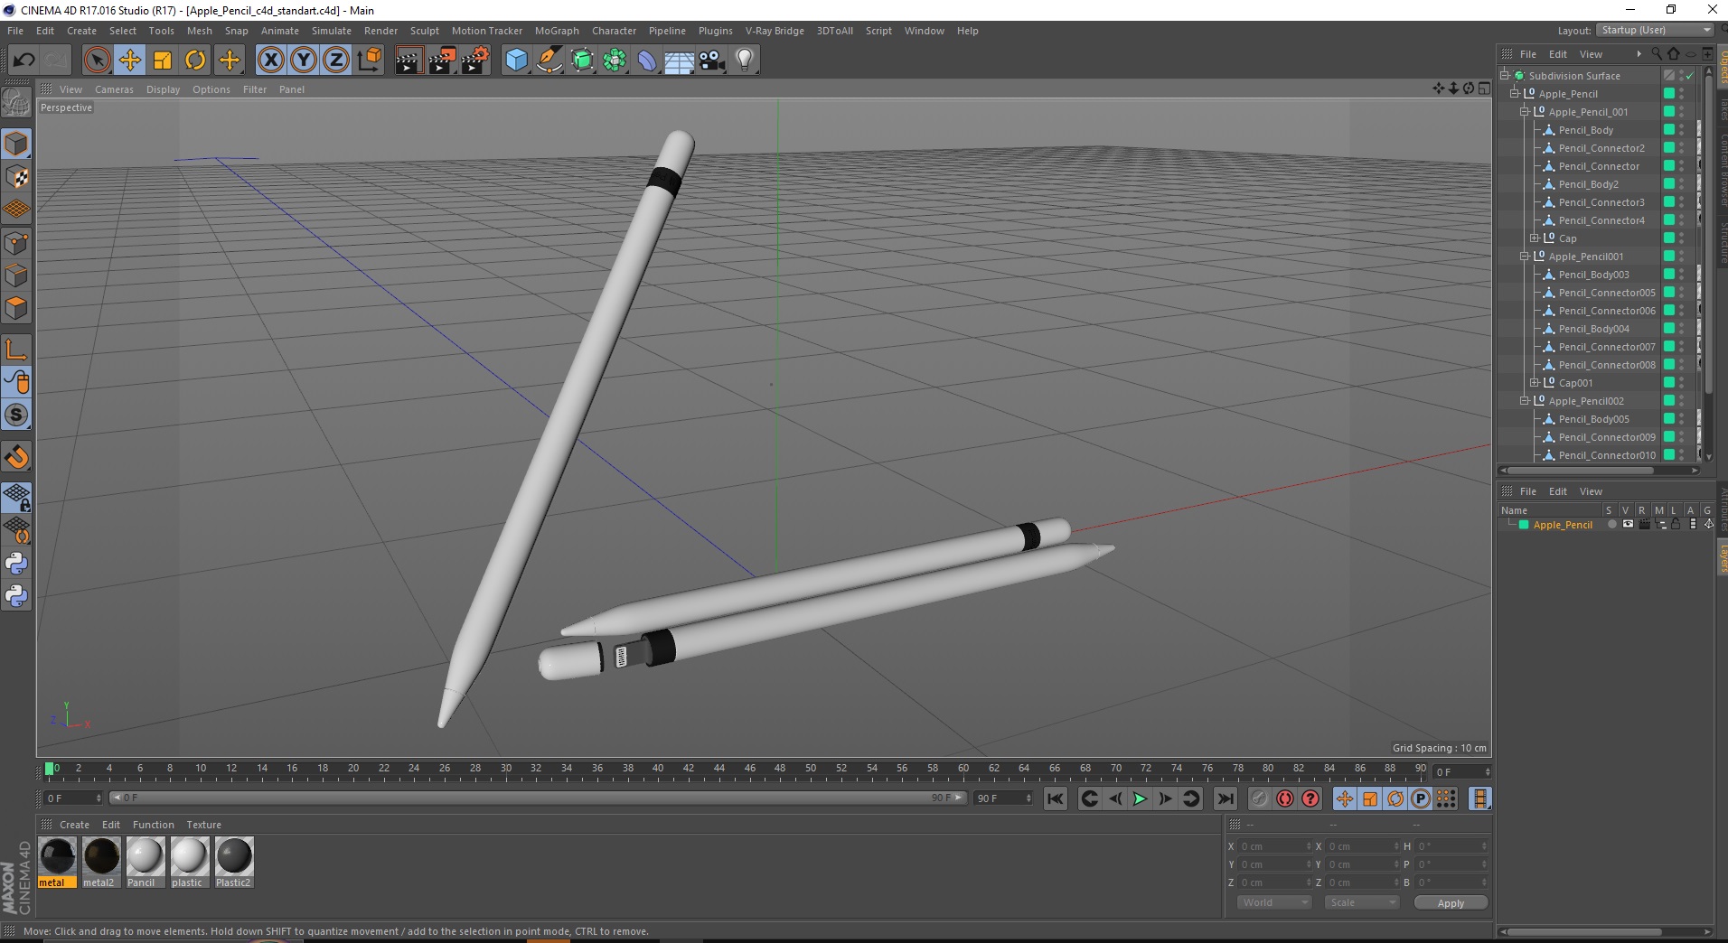Viewport: 1728px width, 943px height.
Task: Collapse the Apple_Pencil001 group
Action: coord(1525,256)
